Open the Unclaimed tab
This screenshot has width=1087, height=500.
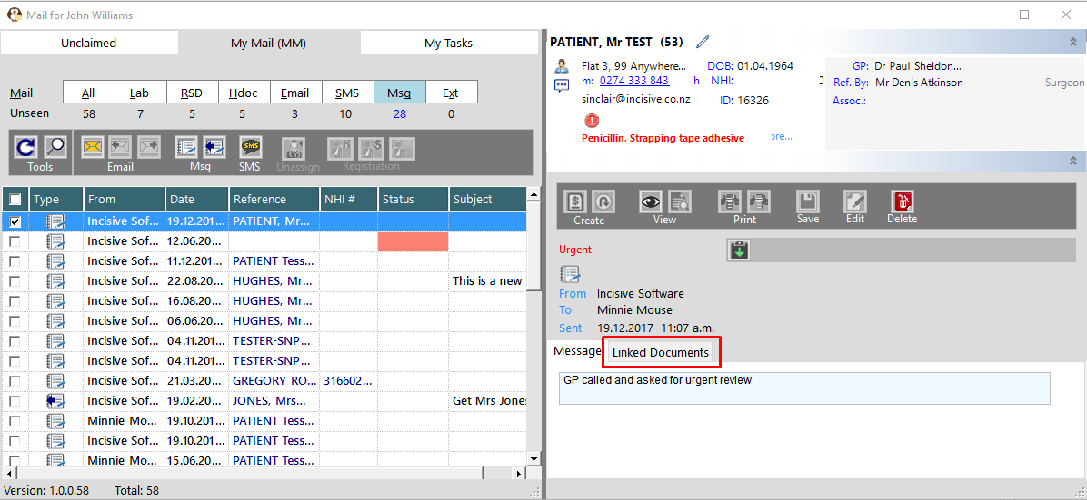tap(89, 43)
